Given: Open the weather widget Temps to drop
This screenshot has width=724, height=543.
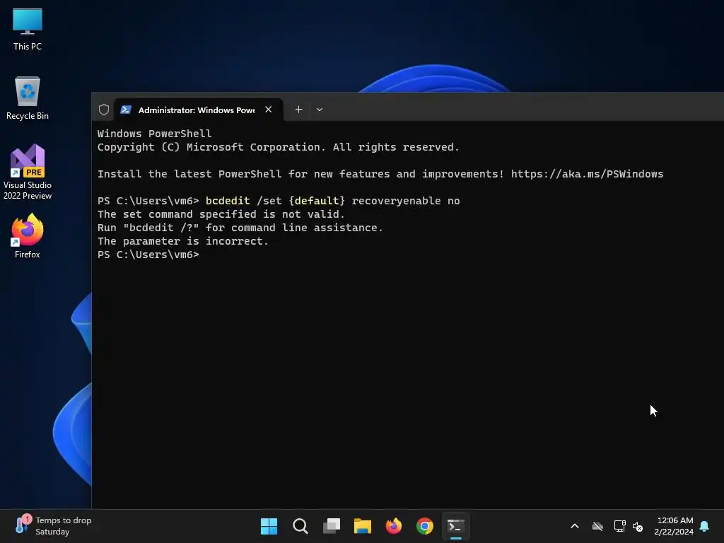Looking at the screenshot, I should [x=54, y=526].
